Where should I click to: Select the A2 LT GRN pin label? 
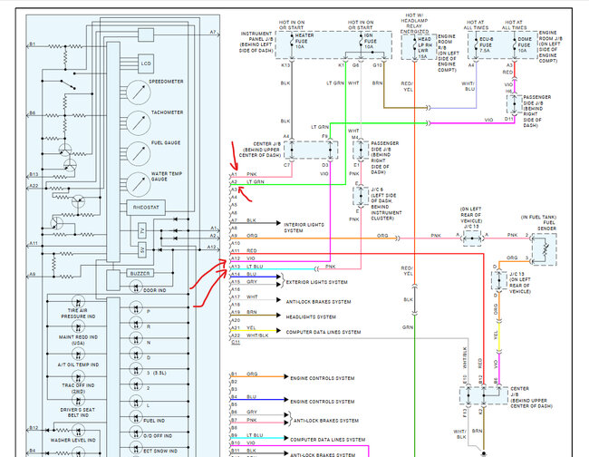[x=247, y=182]
